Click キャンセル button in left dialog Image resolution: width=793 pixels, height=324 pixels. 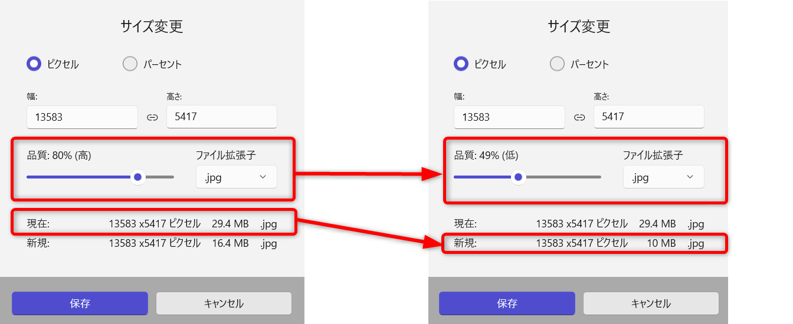click(224, 303)
